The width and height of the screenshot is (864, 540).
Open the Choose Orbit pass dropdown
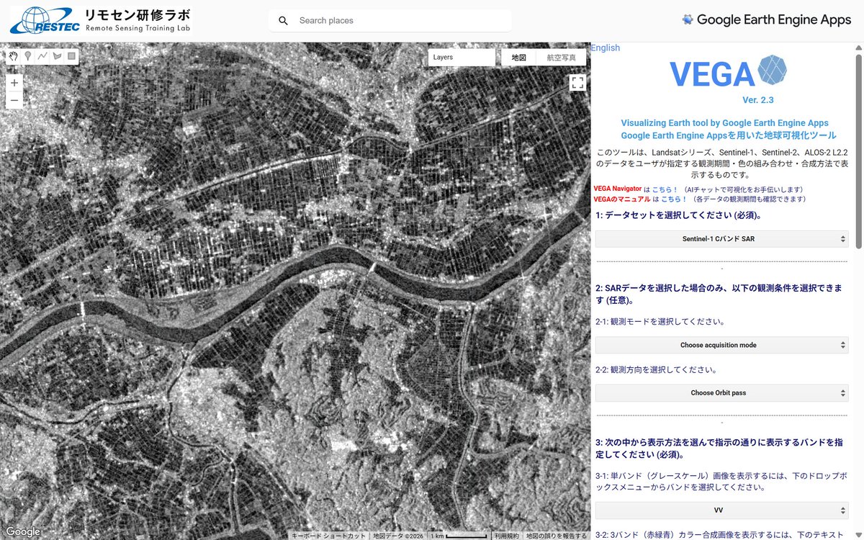[721, 393]
